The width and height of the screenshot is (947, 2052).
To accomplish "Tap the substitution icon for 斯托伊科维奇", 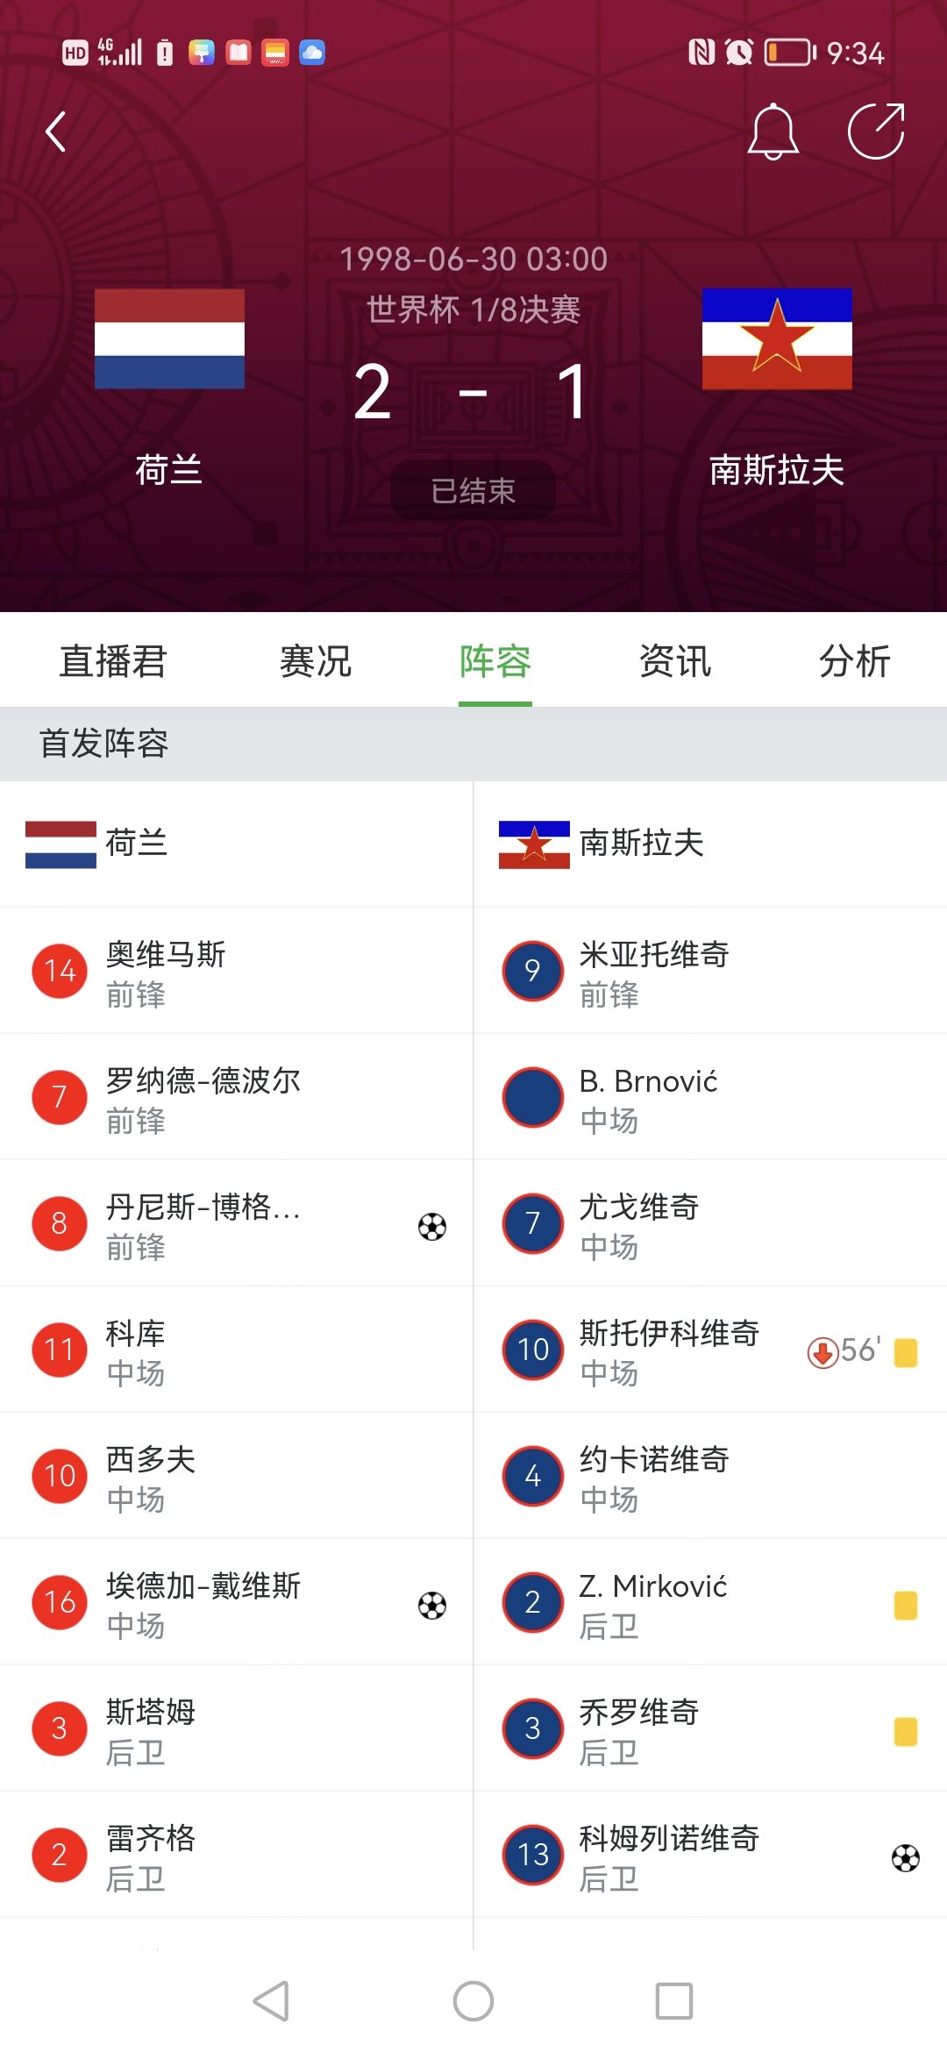I will (822, 1352).
